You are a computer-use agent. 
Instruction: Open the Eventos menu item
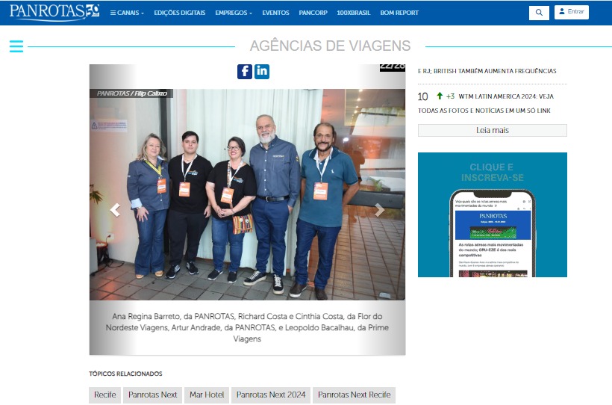point(275,13)
